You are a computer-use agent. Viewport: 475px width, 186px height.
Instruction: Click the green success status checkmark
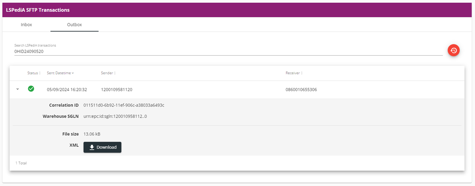pos(31,89)
